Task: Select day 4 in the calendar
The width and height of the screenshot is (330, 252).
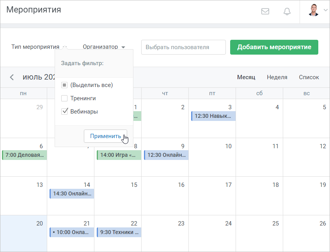Action: (259, 118)
